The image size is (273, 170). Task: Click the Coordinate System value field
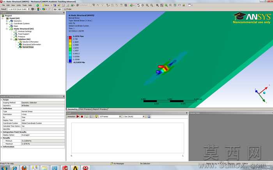[43, 123]
